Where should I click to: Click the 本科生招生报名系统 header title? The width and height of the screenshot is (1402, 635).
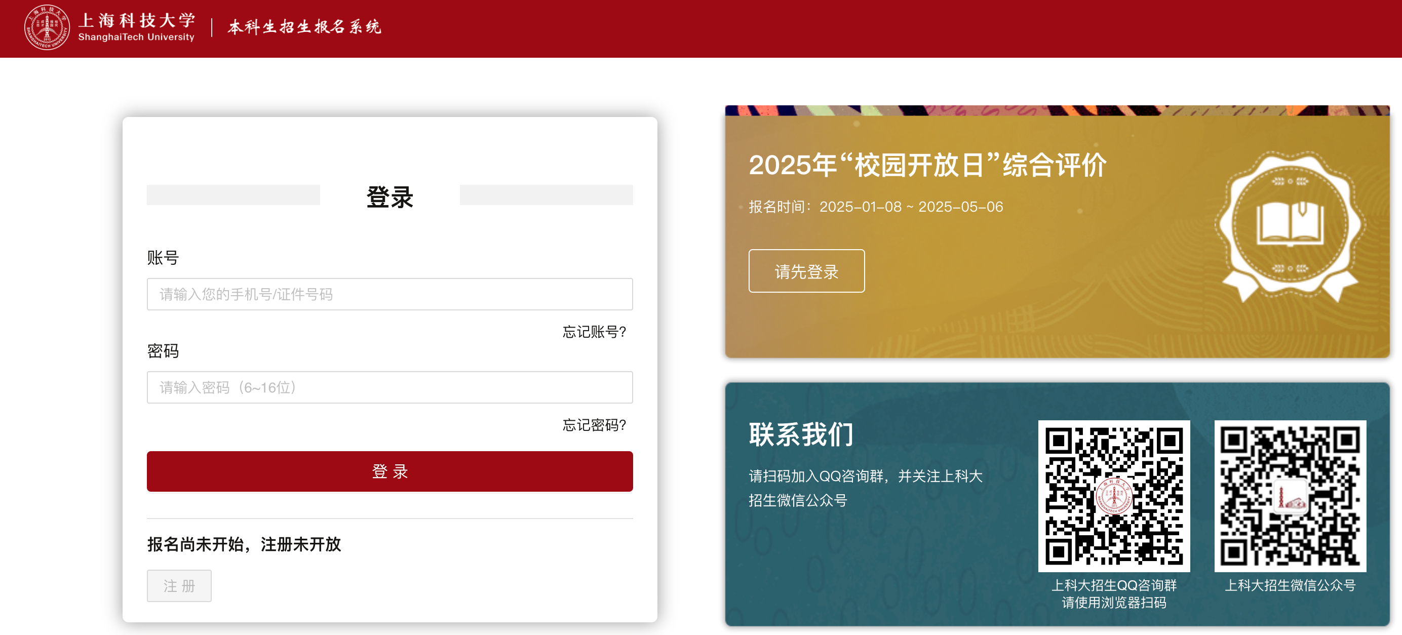coord(305,27)
